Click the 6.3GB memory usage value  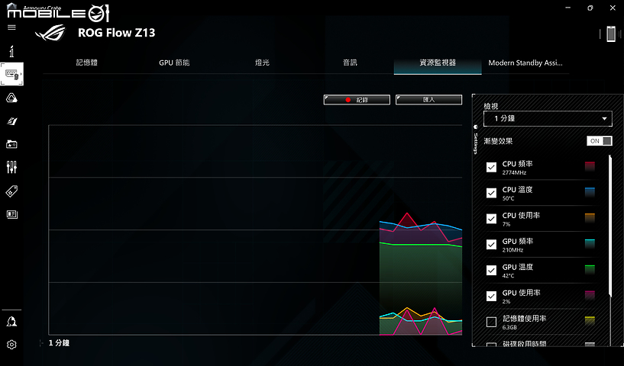click(x=509, y=327)
